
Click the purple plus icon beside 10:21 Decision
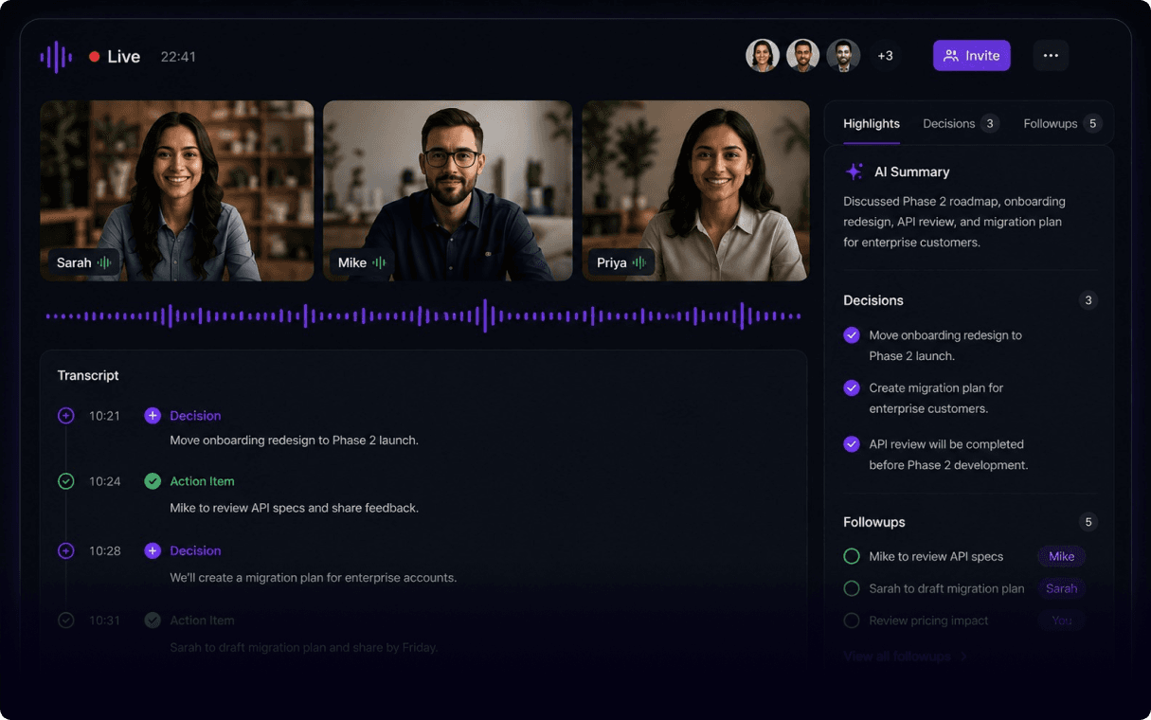(153, 416)
